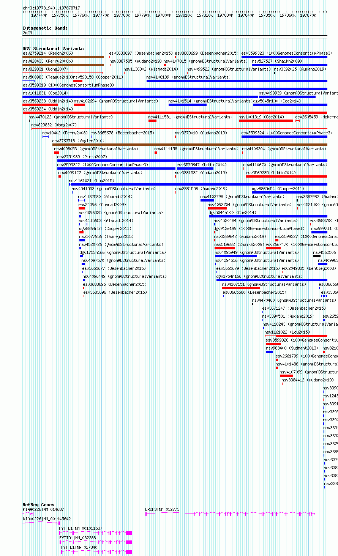
Task: Select nsv527527 (Shaikh2009) variant label
Action: (277, 61)
